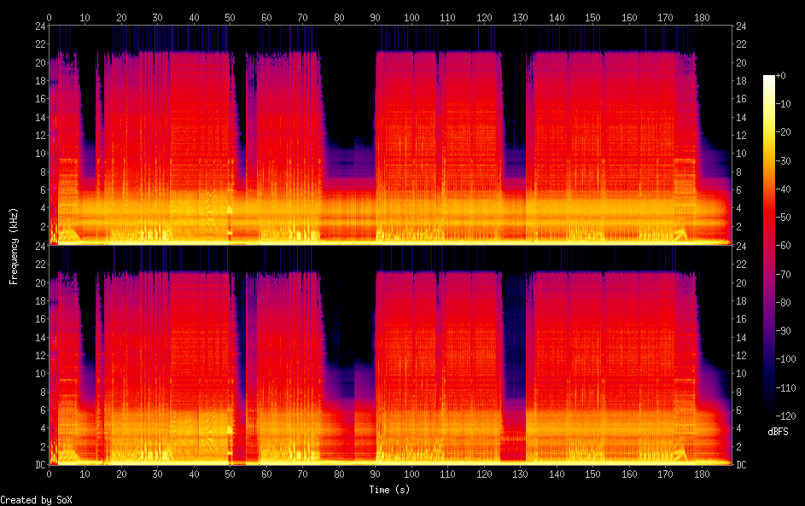Select the "-80" colour scale label

(x=784, y=302)
